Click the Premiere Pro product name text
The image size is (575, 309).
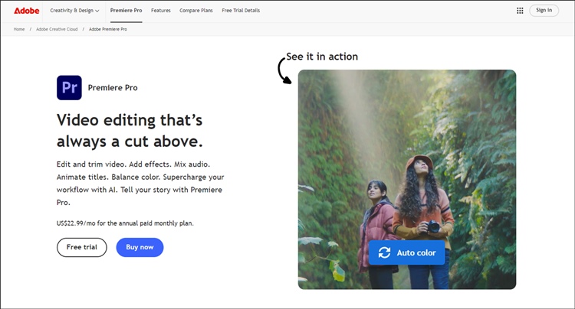tap(113, 88)
